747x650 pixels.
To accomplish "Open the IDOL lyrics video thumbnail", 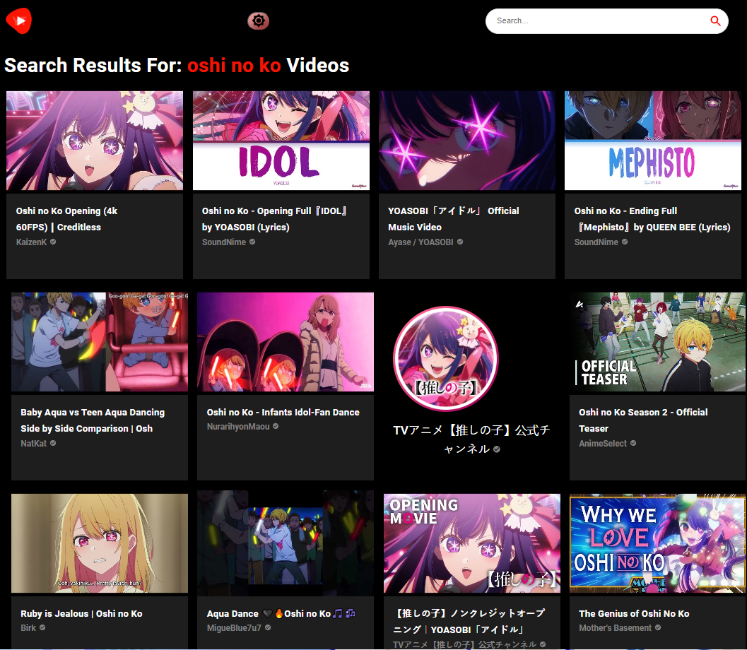I will click(281, 141).
